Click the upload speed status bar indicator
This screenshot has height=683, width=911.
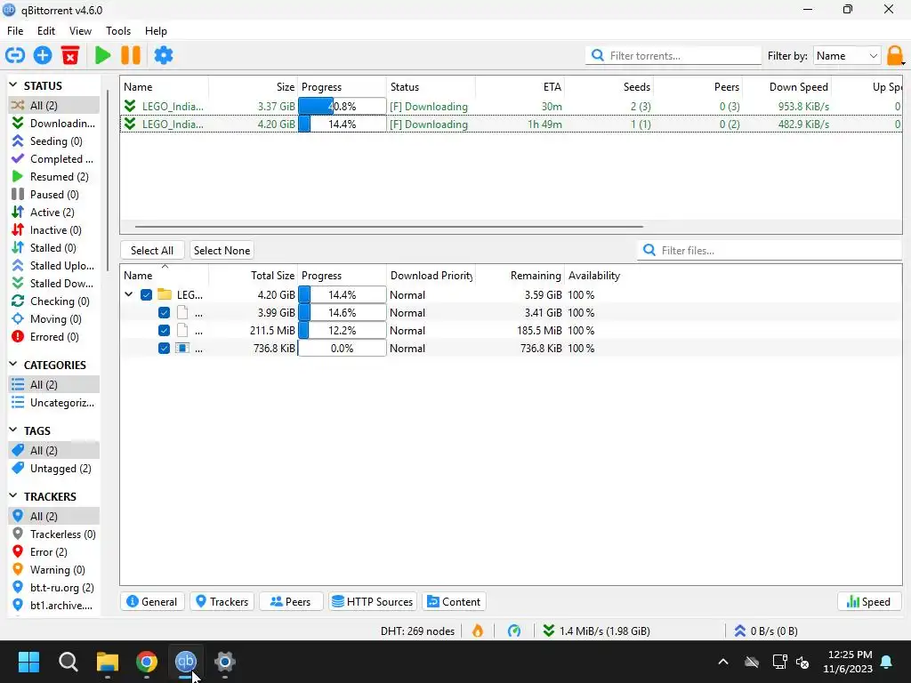[x=766, y=631]
